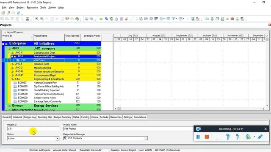The height and width of the screenshot is (152, 271).
Task: Click the brown briefcase toolbar icon
Action: 232,19
